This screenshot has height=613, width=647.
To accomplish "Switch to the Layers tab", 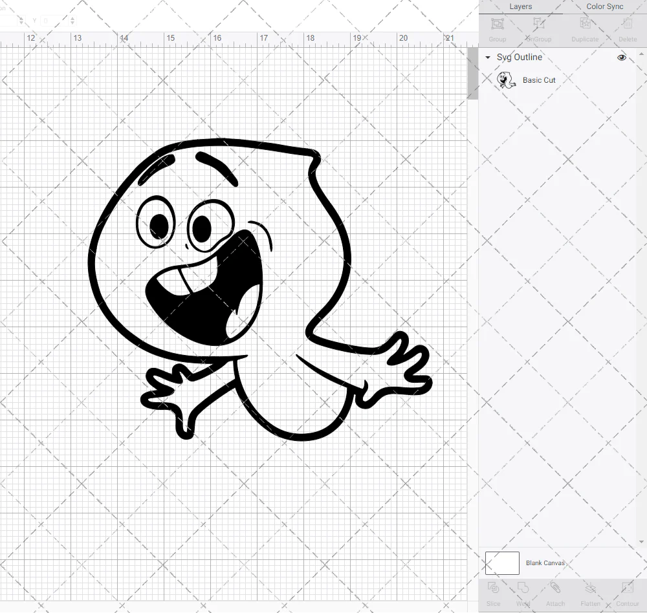I will tap(520, 6).
